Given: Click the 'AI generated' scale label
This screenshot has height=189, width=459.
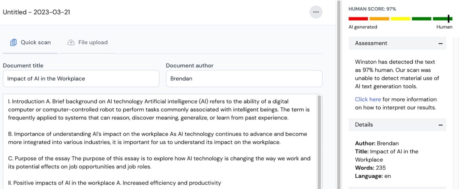Looking at the screenshot, I should point(363,27).
